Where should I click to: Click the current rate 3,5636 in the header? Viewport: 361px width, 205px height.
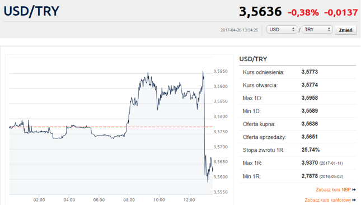tap(260, 12)
